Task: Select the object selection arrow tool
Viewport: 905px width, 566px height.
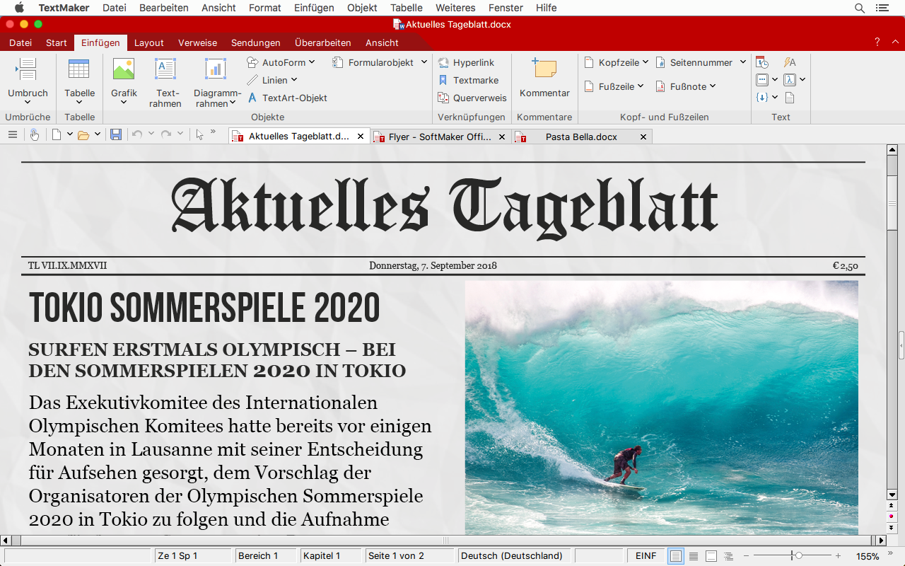Action: click(x=200, y=134)
